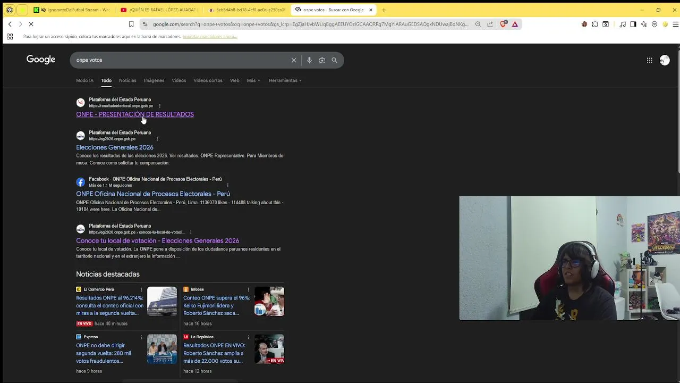Clear the search box with the X
The image size is (680, 383).
[294, 60]
